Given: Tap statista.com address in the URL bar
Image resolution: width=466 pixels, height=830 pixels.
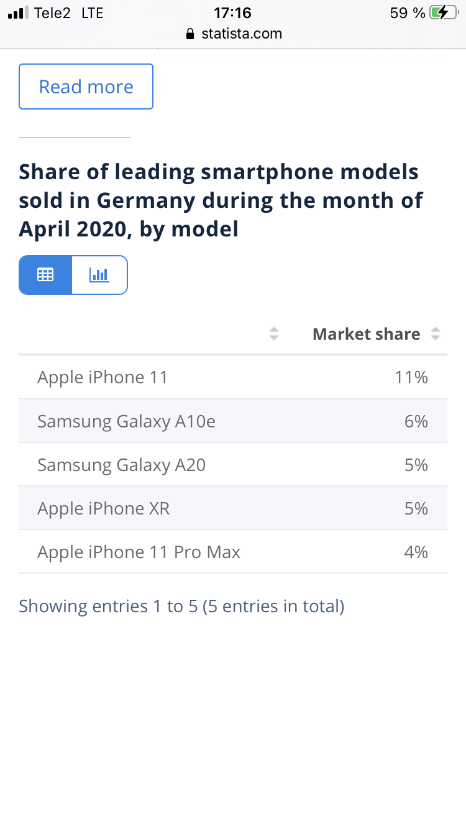Looking at the screenshot, I should tap(242, 34).
